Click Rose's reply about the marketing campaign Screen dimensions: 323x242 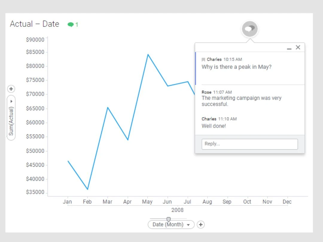(x=241, y=101)
